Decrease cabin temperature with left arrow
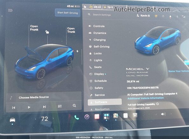189x139 pixels. click(36, 119)
